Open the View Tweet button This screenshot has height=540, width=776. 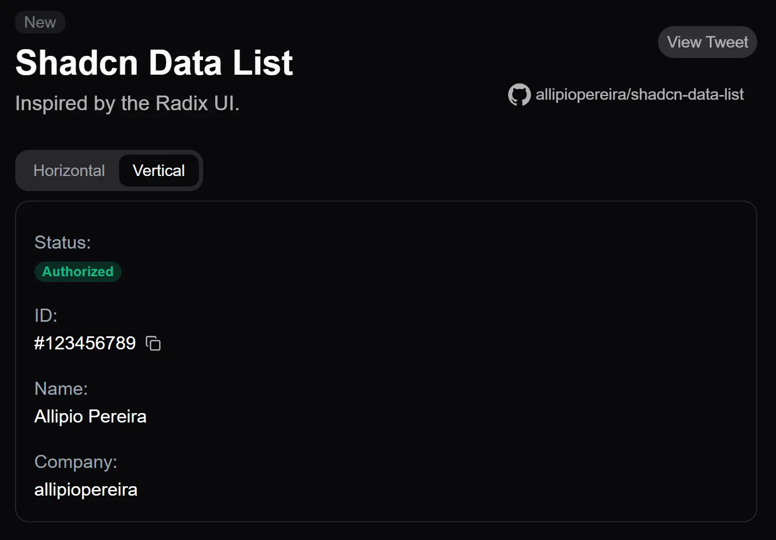707,42
